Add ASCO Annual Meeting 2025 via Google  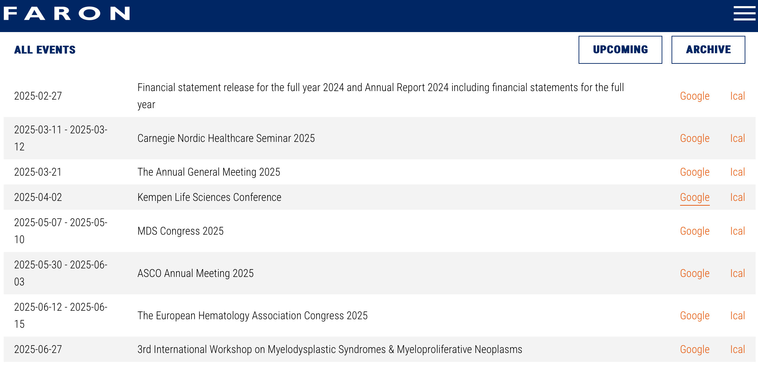coord(695,274)
